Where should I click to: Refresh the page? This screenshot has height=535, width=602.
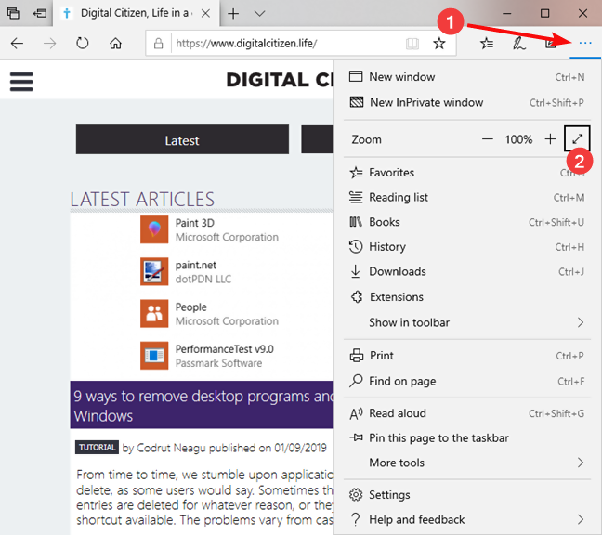click(82, 44)
